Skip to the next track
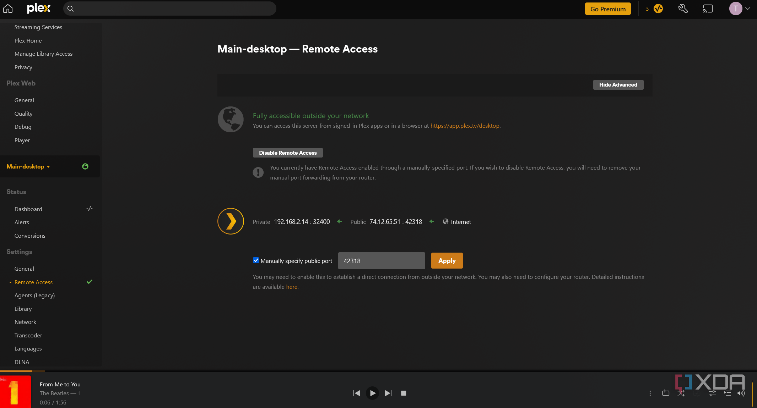 pyautogui.click(x=388, y=393)
